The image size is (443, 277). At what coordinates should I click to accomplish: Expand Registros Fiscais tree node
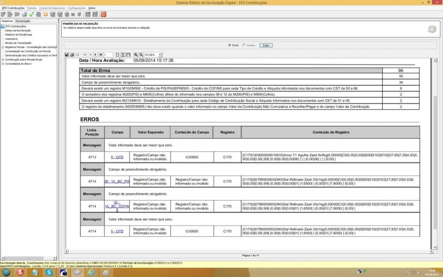[x=3, y=47]
